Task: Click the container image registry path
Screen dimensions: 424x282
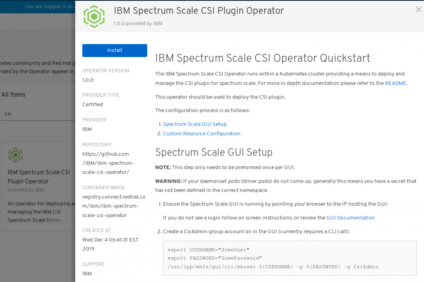Action: pyautogui.click(x=114, y=206)
